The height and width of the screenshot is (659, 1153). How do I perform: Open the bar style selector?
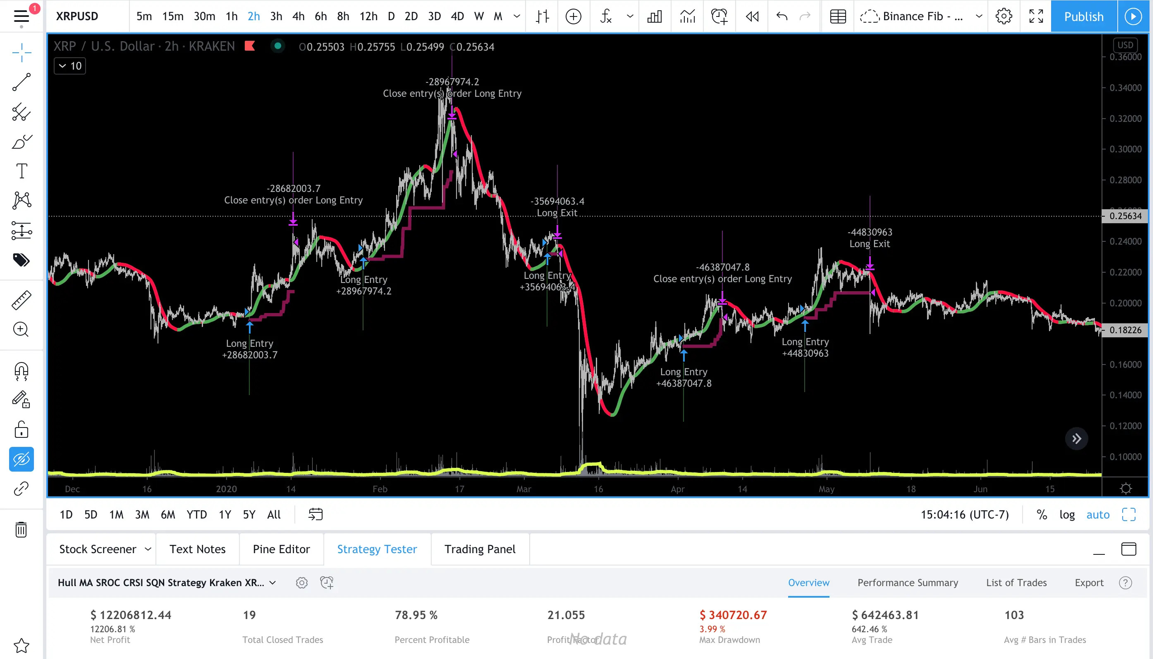[542, 16]
